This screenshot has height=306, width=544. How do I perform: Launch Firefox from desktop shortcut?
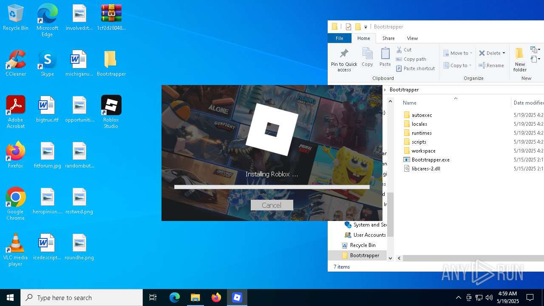coord(16,155)
